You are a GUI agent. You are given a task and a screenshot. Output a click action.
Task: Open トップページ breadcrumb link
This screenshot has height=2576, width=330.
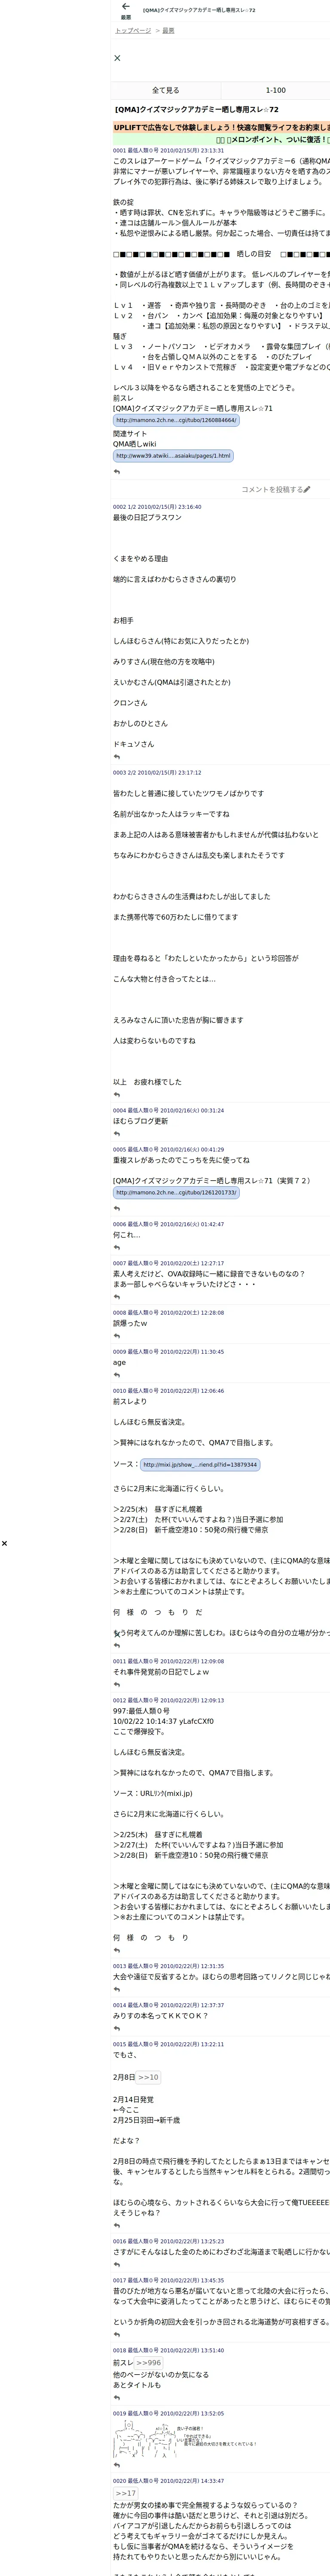coord(133,31)
